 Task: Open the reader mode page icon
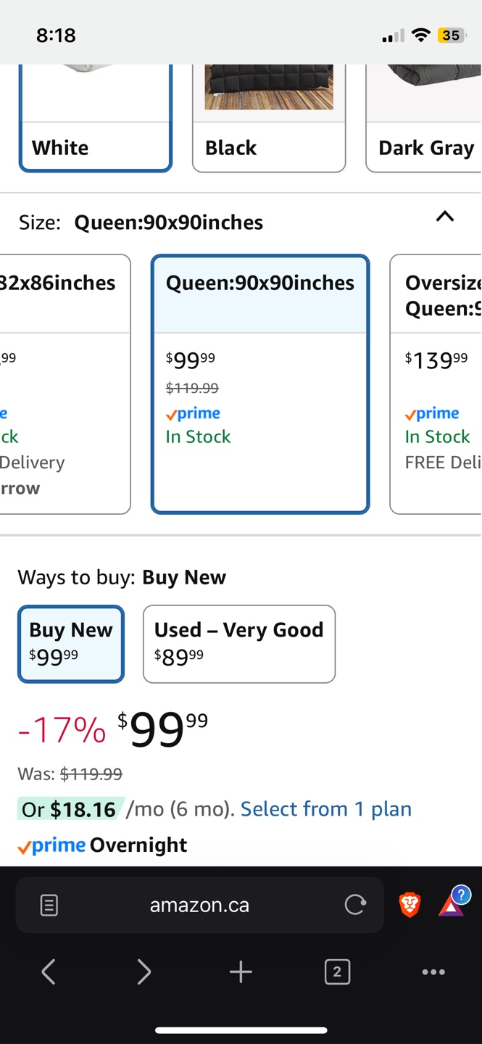[49, 905]
